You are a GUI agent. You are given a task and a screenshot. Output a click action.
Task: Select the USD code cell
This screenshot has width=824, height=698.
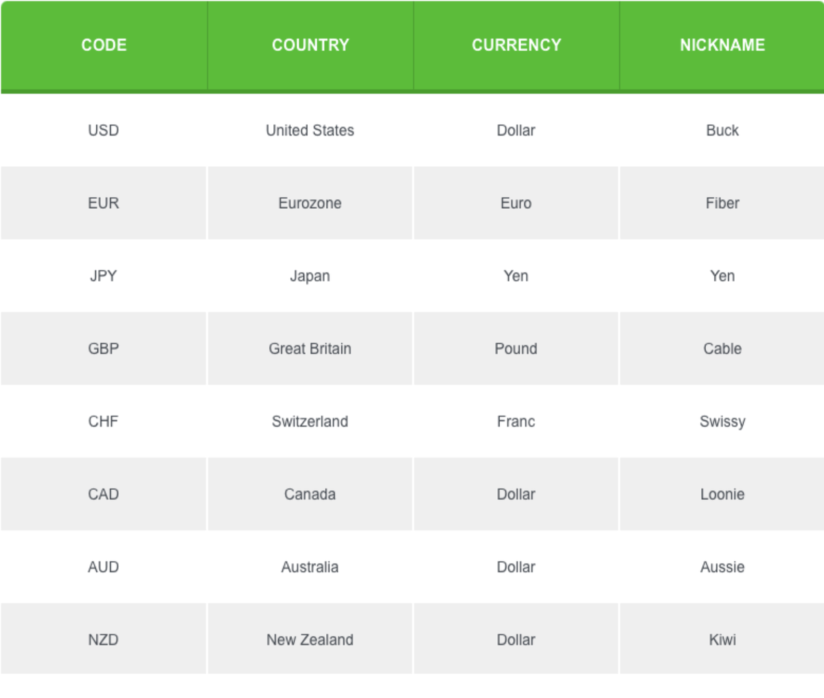(x=104, y=131)
